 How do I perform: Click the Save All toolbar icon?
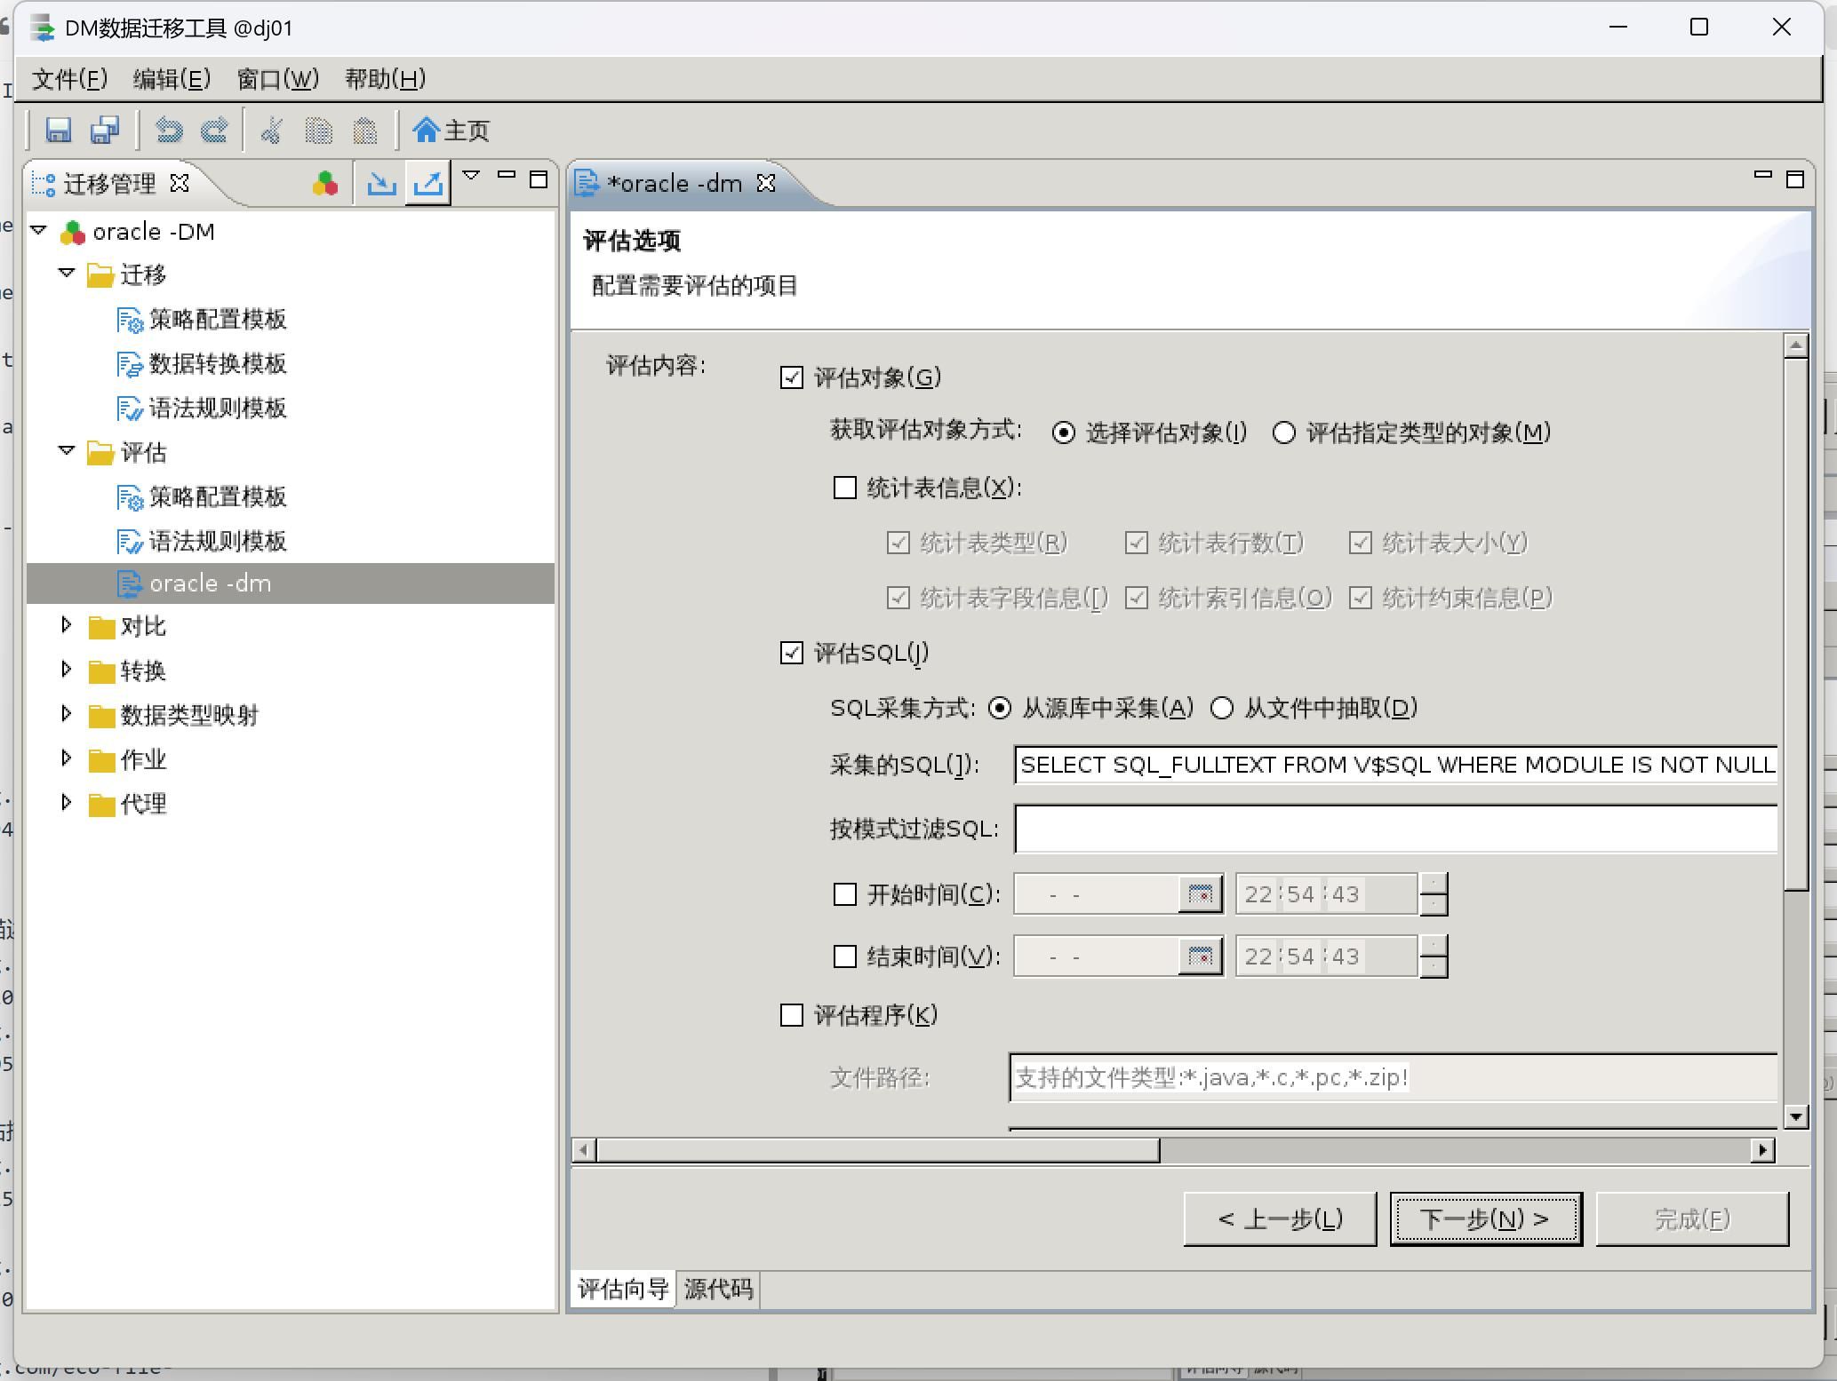coord(106,131)
